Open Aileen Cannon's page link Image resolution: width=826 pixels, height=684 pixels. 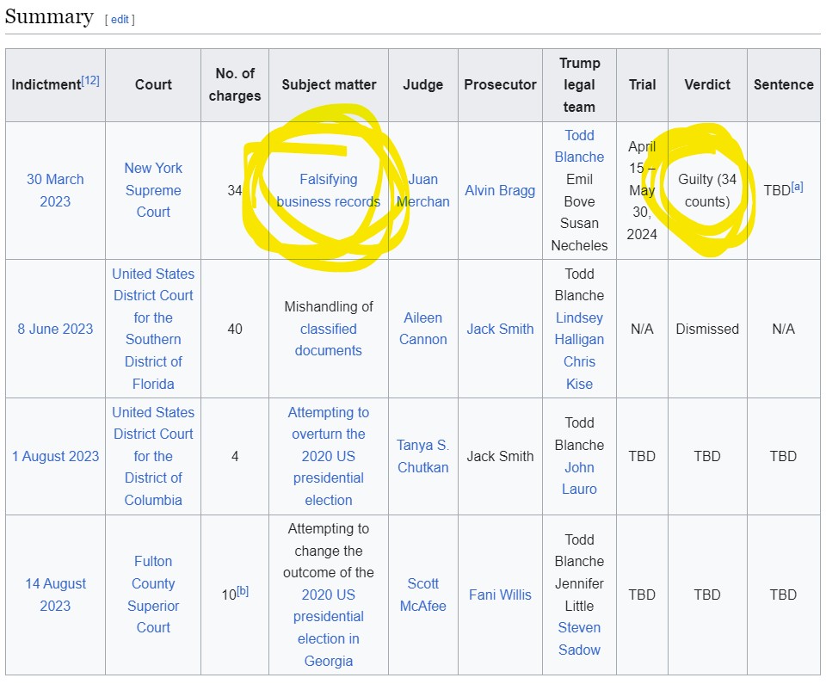[x=423, y=329]
